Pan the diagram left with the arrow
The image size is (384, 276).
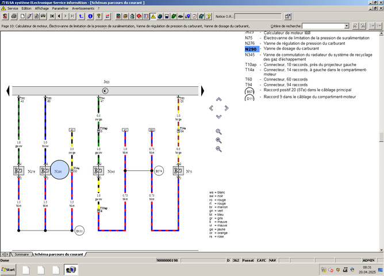(211, 108)
